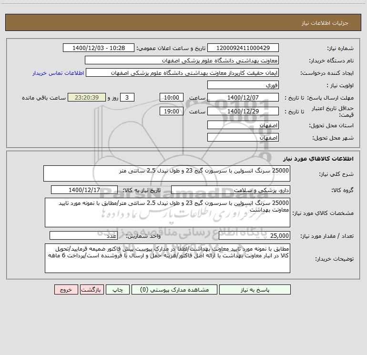Click the buyer notes 'توضیحات خریدار' text area
The height and width of the screenshot is (355, 367).
tap(167, 258)
